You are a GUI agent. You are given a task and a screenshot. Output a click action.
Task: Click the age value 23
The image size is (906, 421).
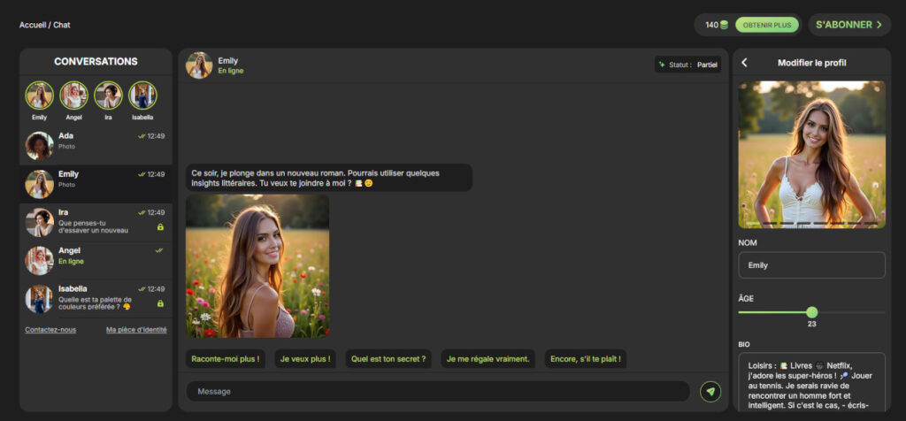(x=812, y=325)
